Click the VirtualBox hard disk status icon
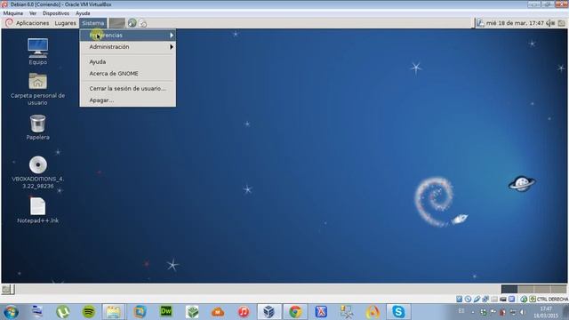Screen dimensions: 569x320 (459, 299)
